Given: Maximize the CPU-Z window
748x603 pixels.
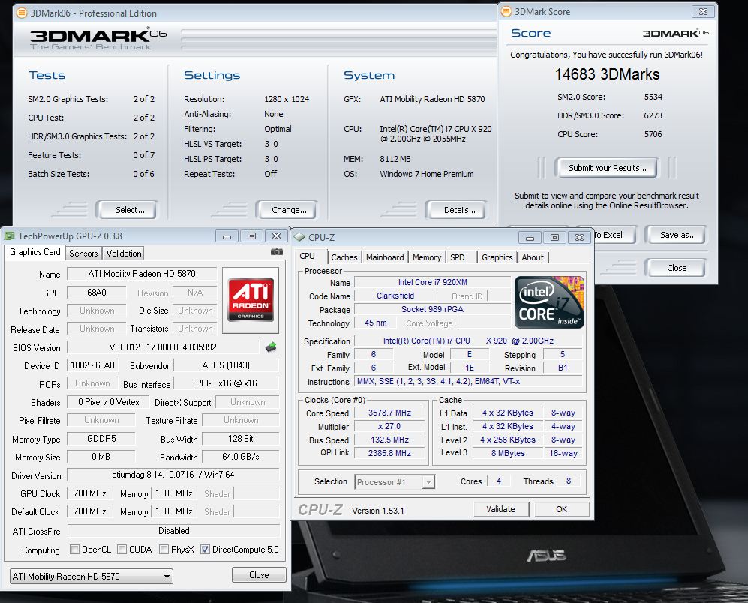Looking at the screenshot, I should 554,238.
